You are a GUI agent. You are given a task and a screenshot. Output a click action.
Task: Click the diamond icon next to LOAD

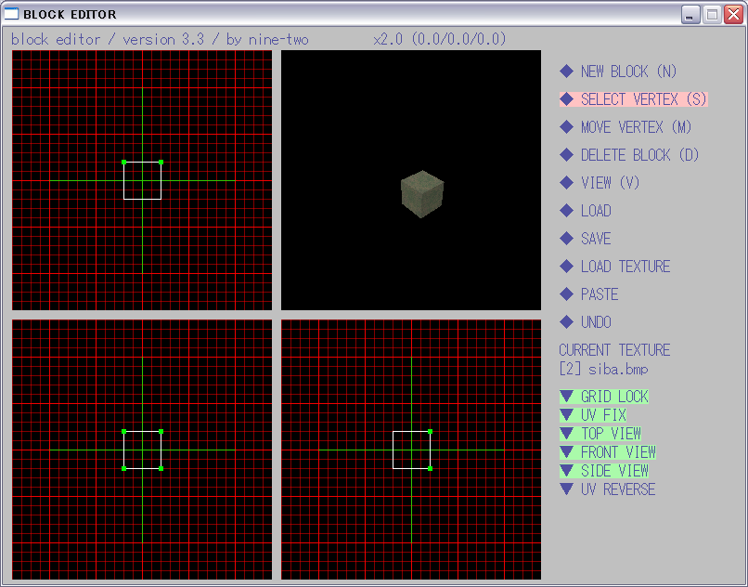[x=566, y=211]
